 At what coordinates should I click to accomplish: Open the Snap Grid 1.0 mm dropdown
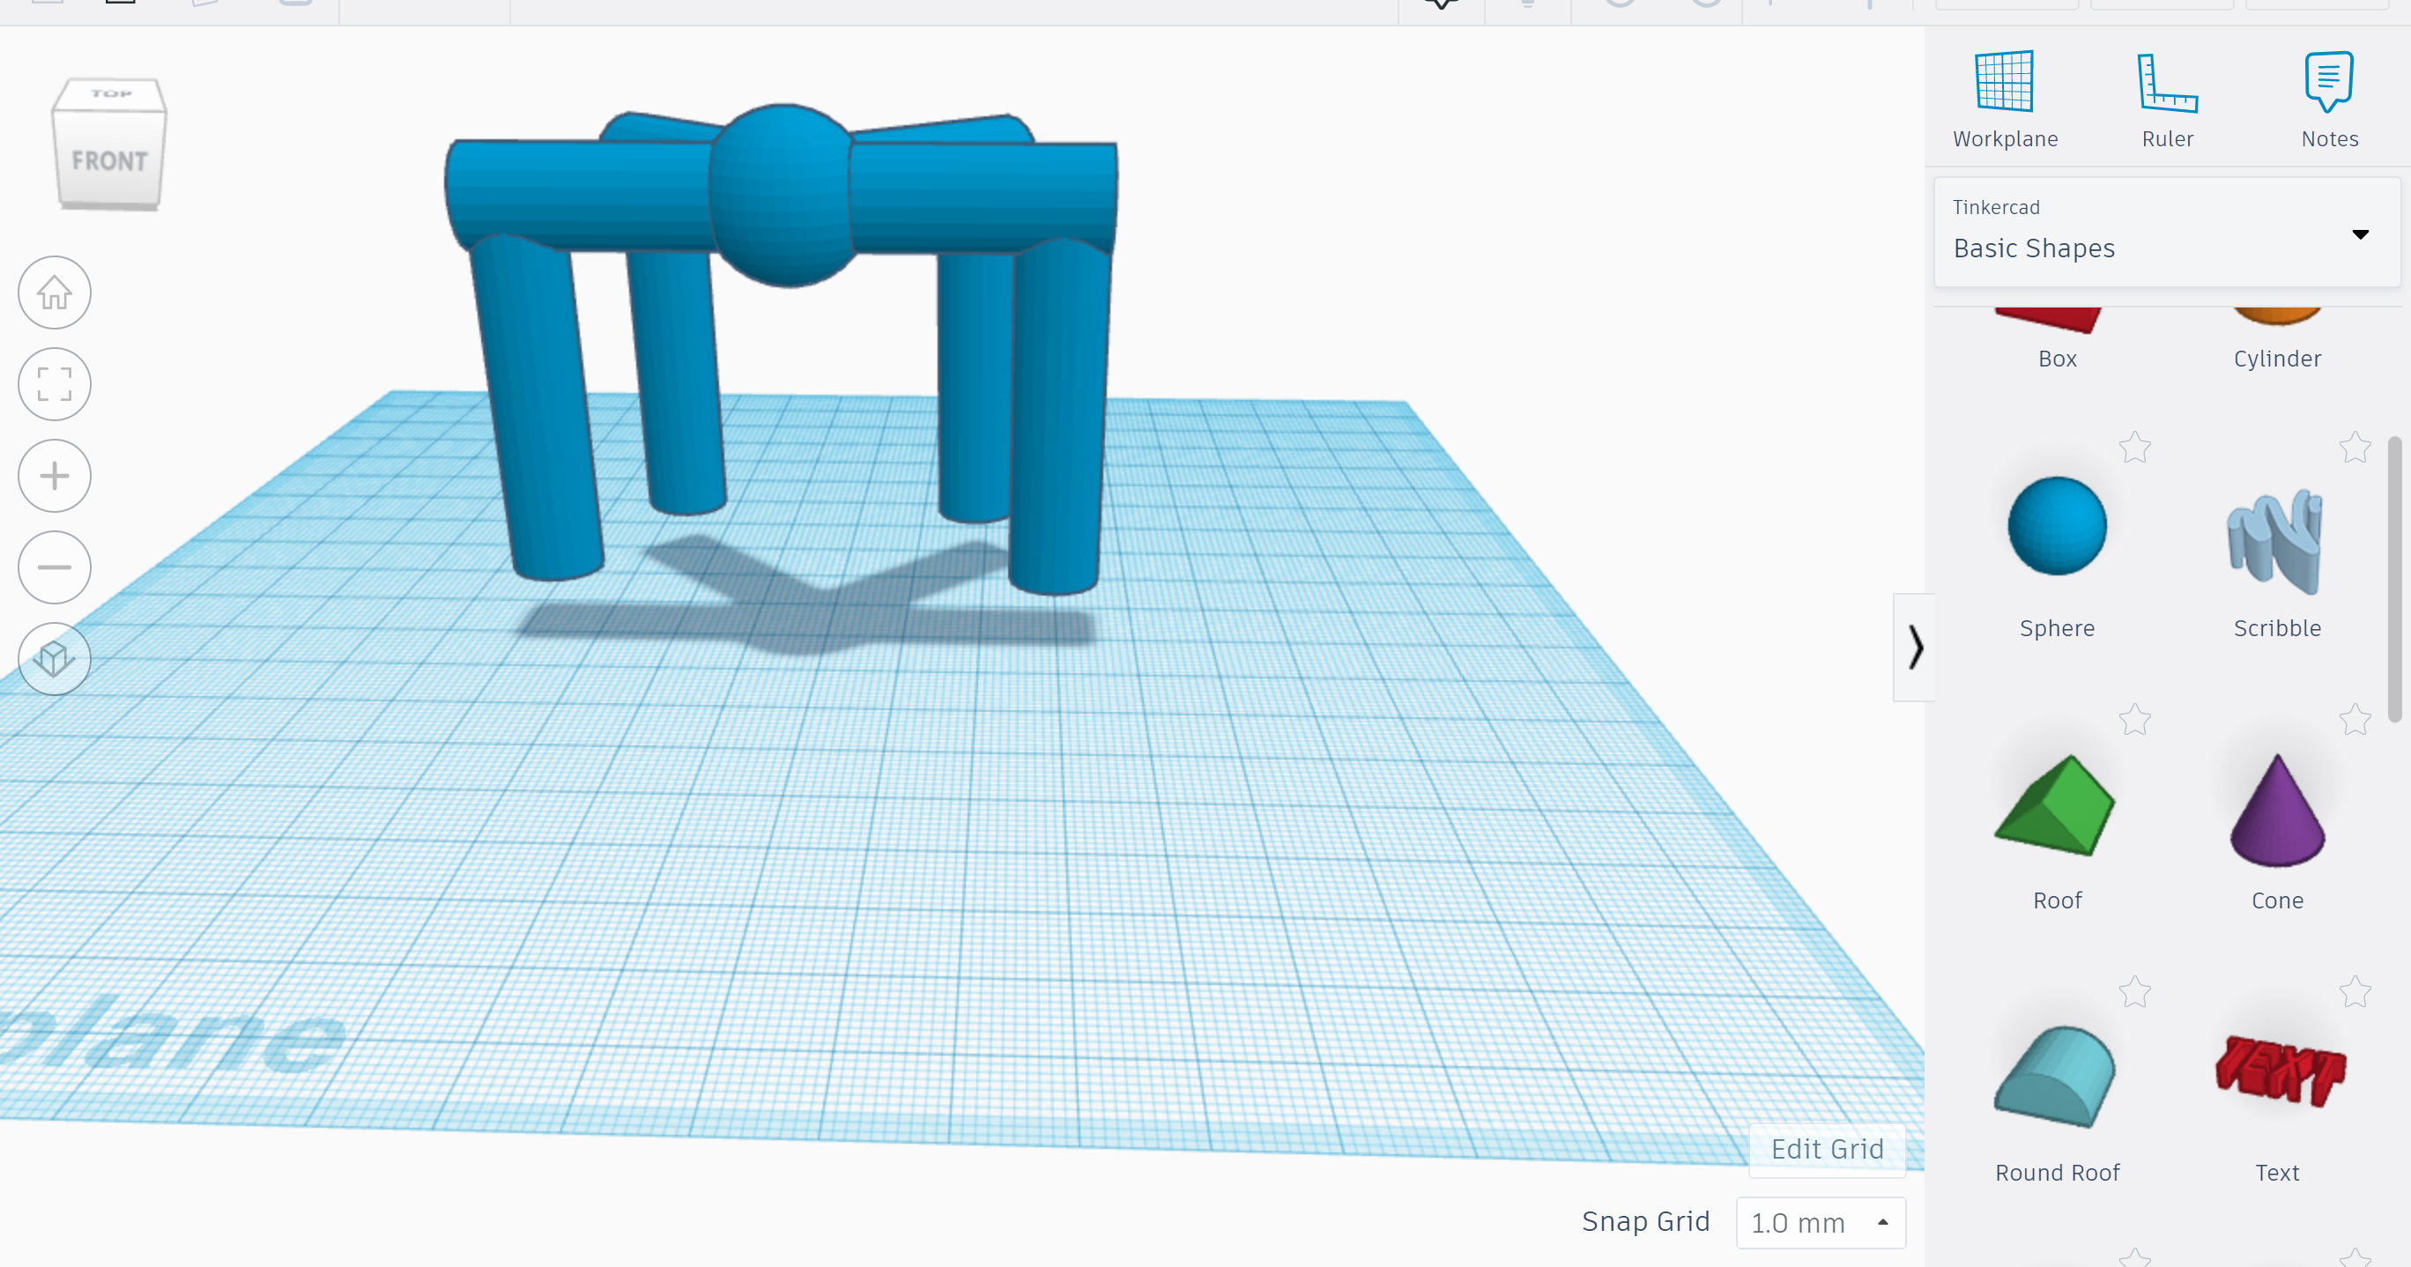[x=1820, y=1222]
